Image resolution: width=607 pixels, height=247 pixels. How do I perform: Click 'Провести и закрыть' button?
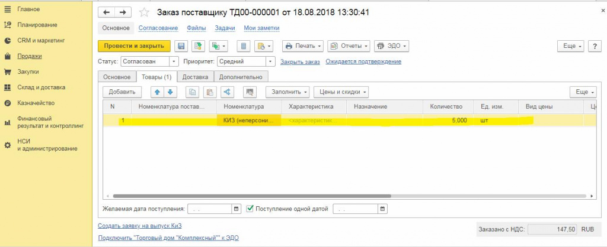click(134, 46)
